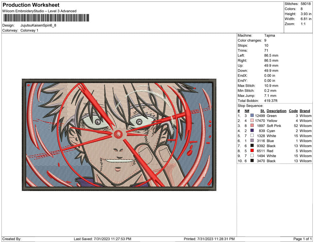This screenshot has height=242, width=314.
Task: Select the Yellow color swatch in stop sequence
Action: (x=252, y=121)
